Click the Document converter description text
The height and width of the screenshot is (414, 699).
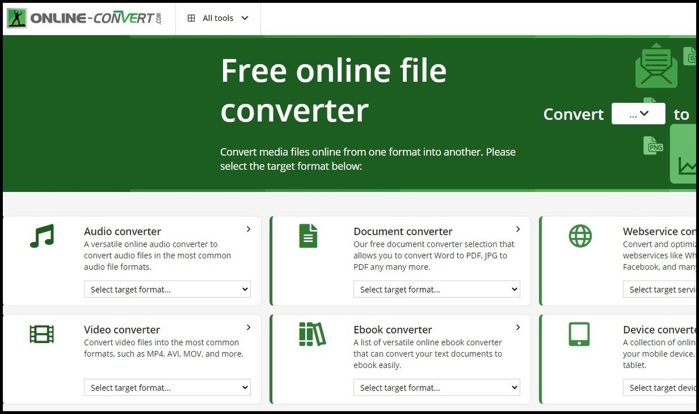(434, 255)
